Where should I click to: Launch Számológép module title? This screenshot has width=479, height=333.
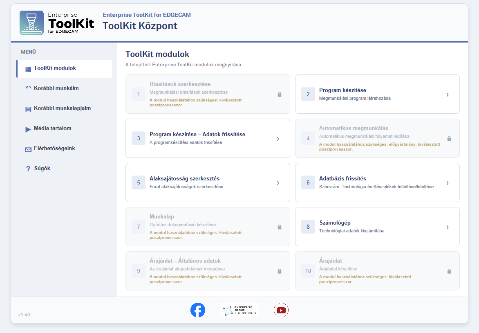click(335, 223)
